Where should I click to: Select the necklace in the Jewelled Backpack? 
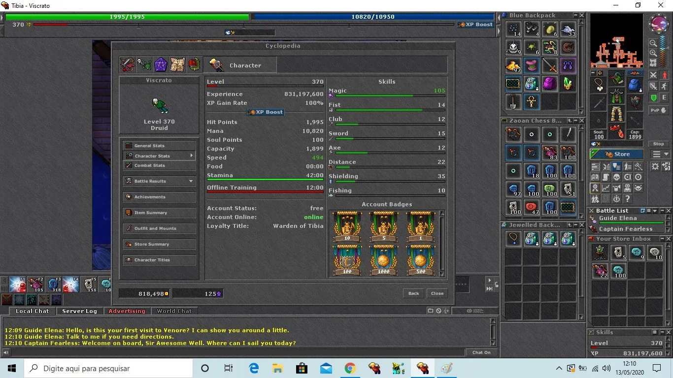(x=513, y=239)
